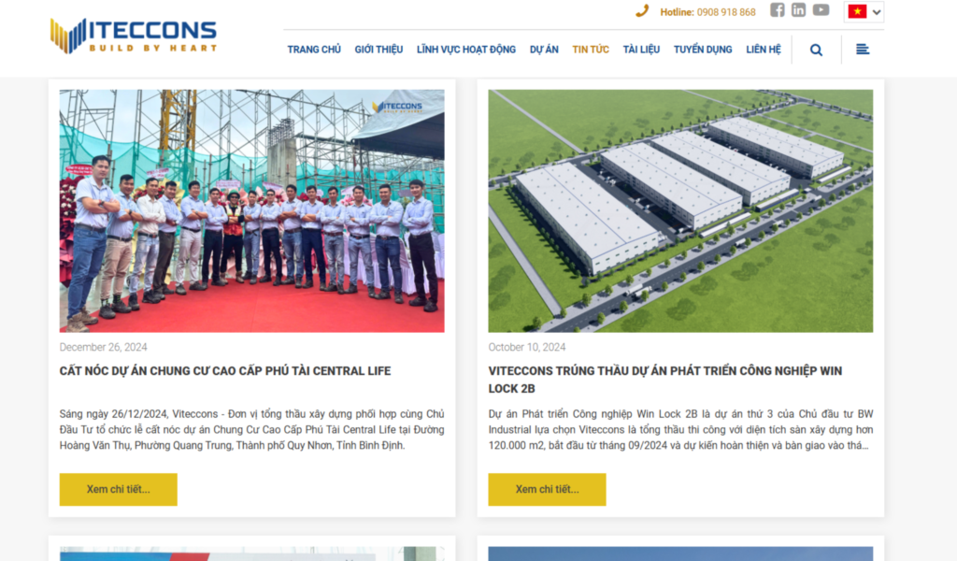Expand the language dropdown arrow

[x=877, y=12]
